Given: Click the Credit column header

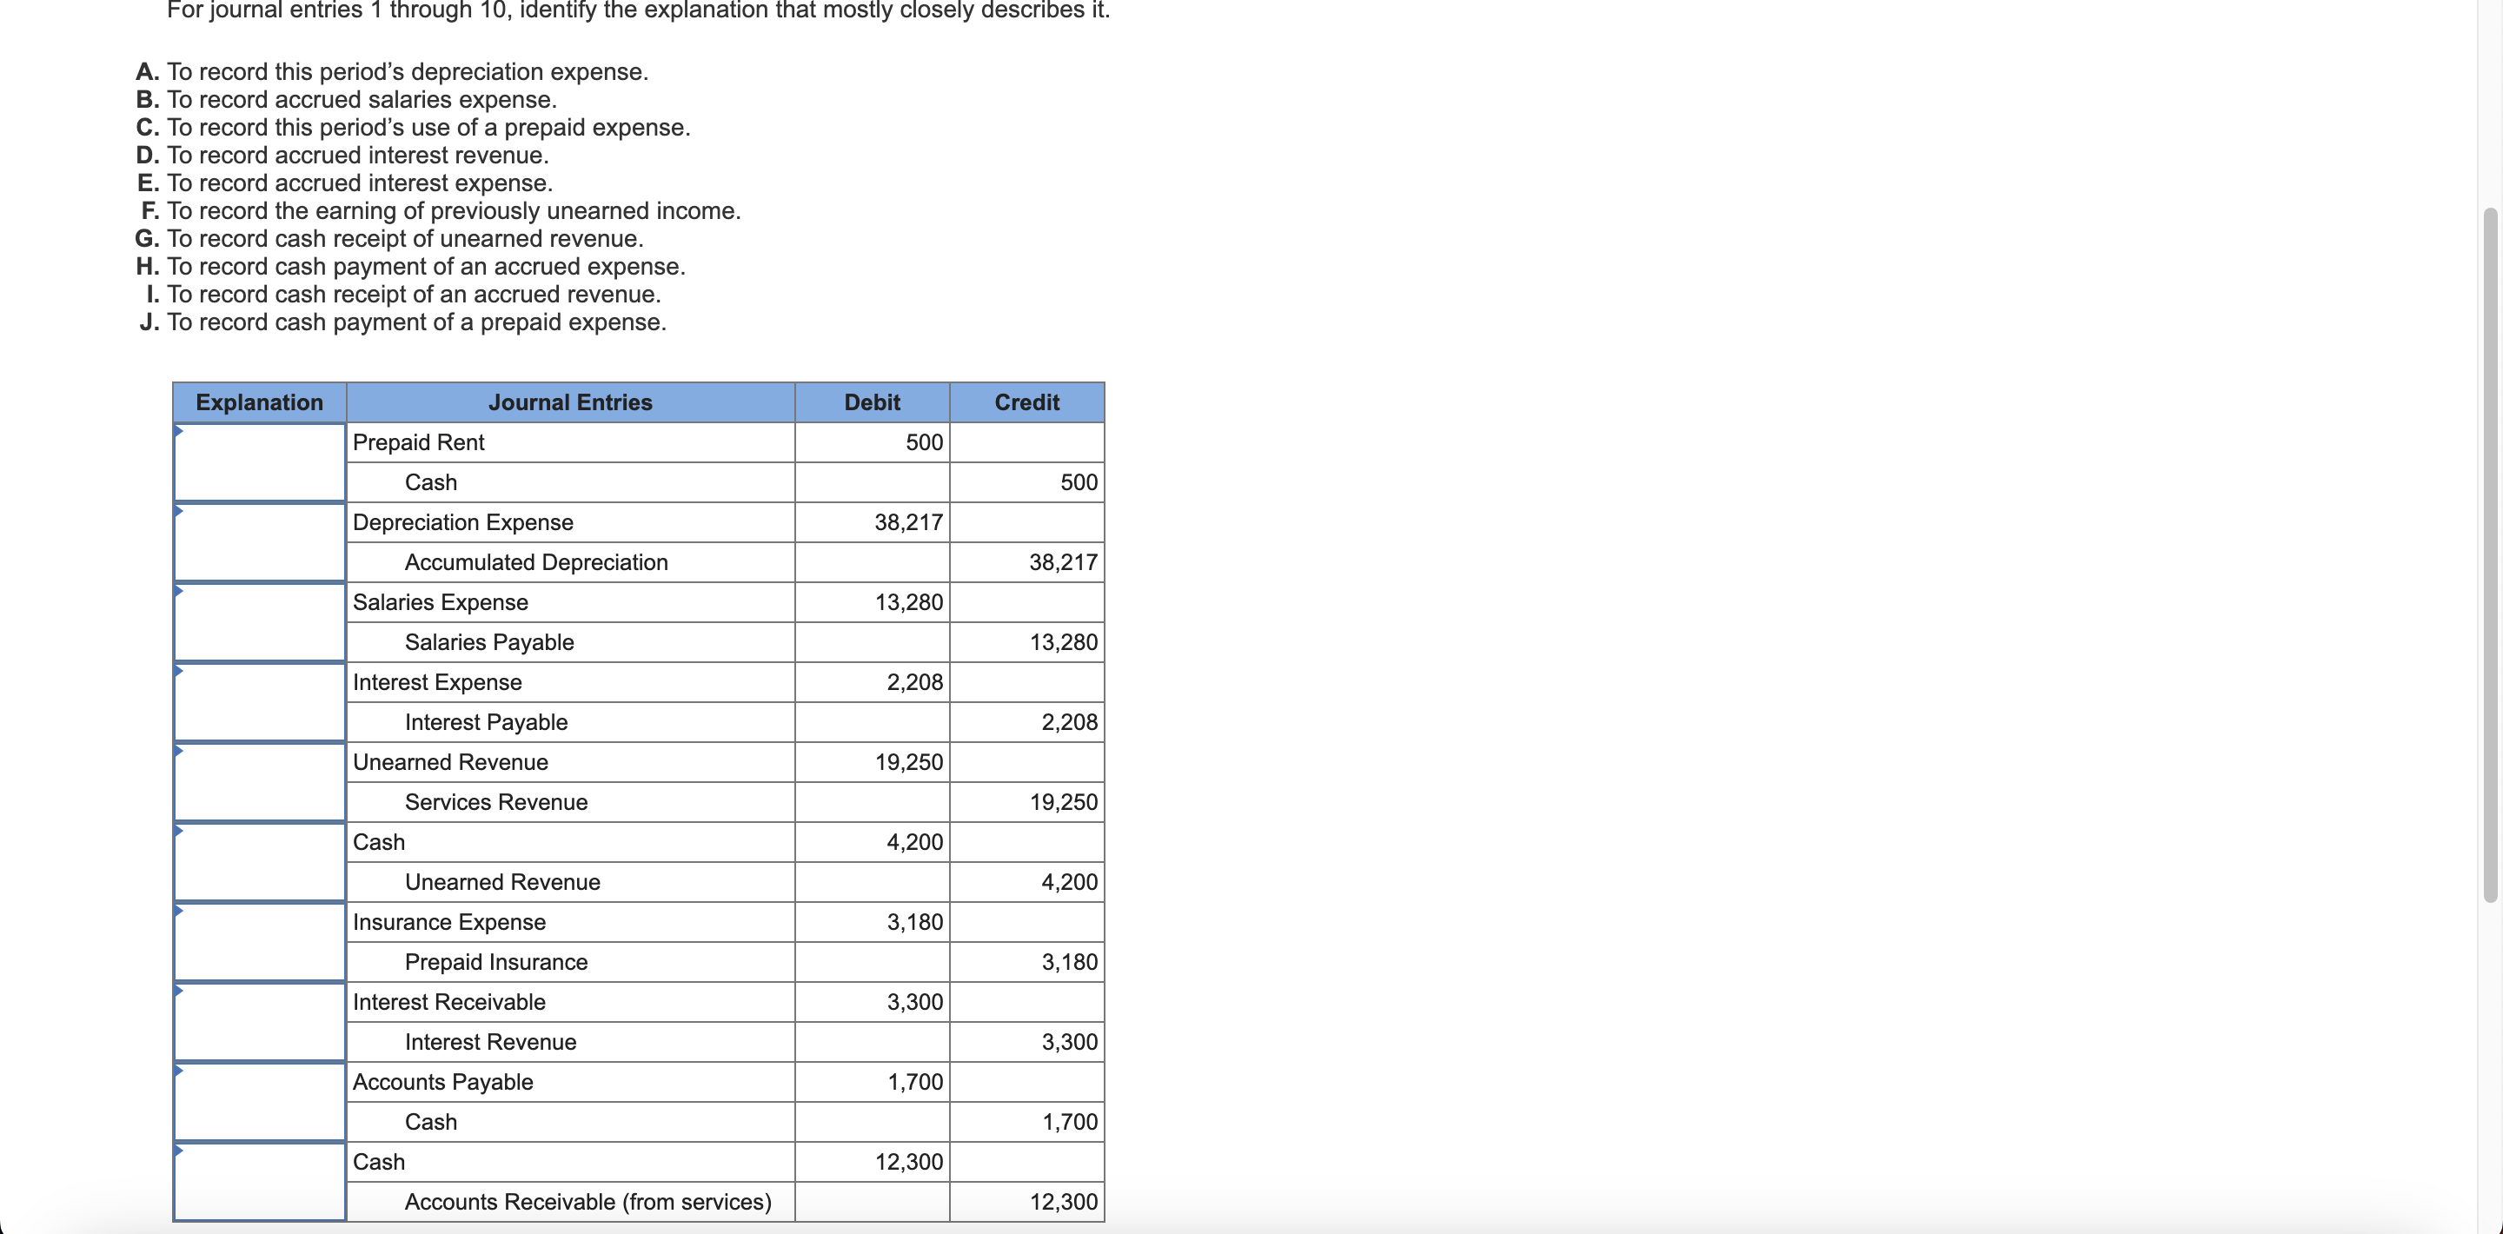Looking at the screenshot, I should click(x=1026, y=402).
